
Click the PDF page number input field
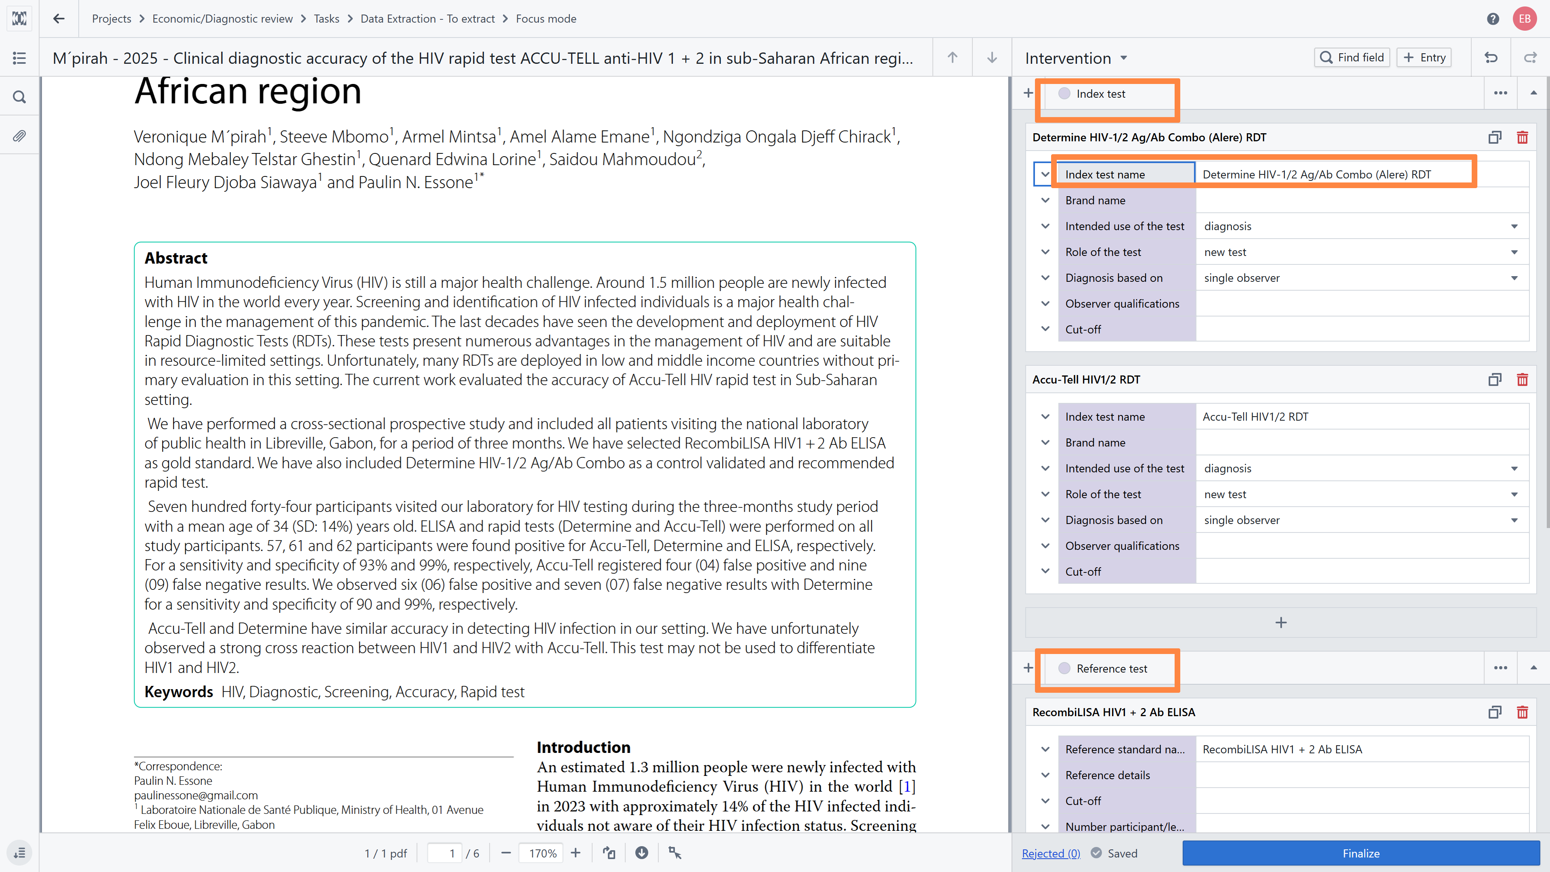click(x=444, y=853)
